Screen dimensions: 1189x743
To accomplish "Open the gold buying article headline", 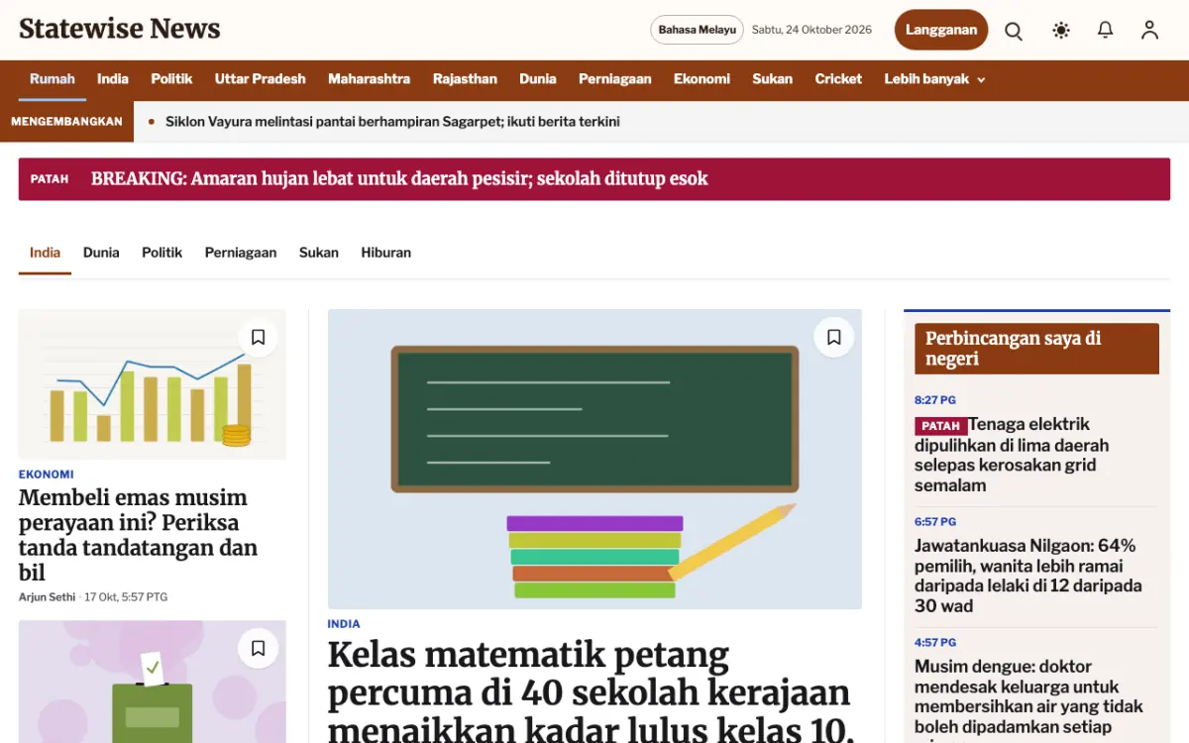I will (x=138, y=535).
